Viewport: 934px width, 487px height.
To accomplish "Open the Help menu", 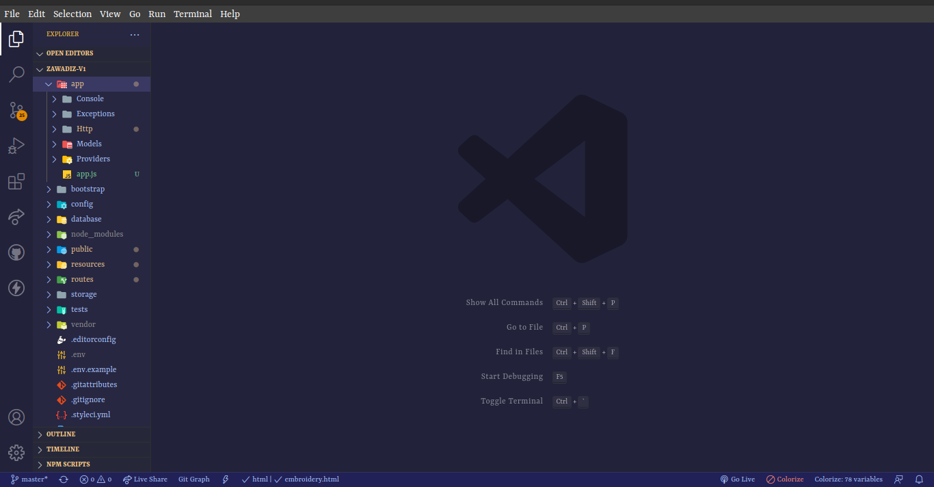I will pyautogui.click(x=230, y=14).
